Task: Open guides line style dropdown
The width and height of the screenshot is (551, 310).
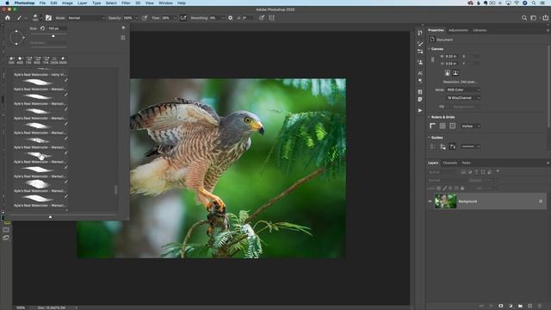Action: 471,146
